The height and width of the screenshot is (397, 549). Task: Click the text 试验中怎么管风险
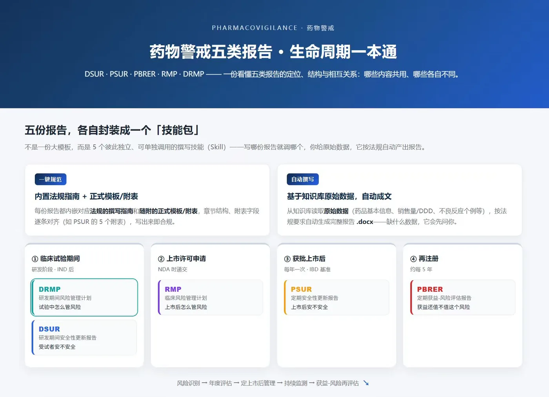click(x=60, y=307)
